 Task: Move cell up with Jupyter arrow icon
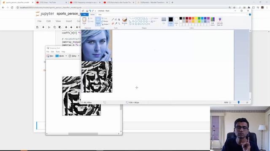pos(66,27)
